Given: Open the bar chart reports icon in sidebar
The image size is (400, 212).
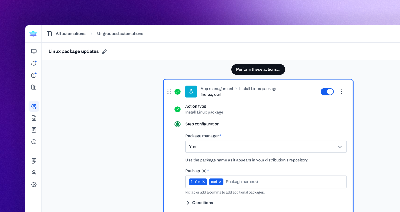Looking at the screenshot, I should point(34,87).
